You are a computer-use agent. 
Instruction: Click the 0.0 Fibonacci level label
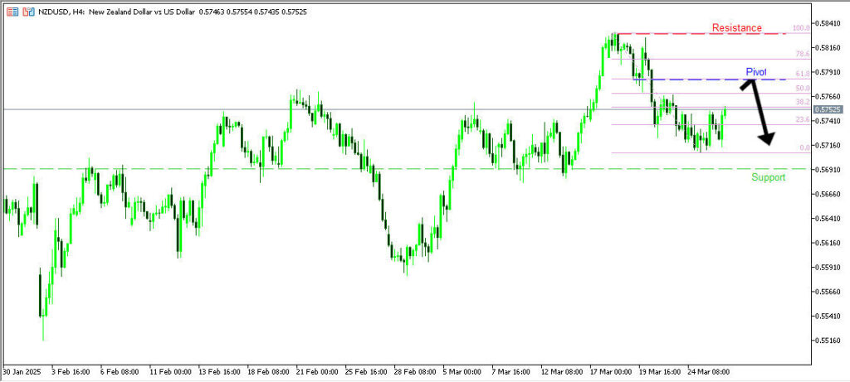[x=804, y=147]
